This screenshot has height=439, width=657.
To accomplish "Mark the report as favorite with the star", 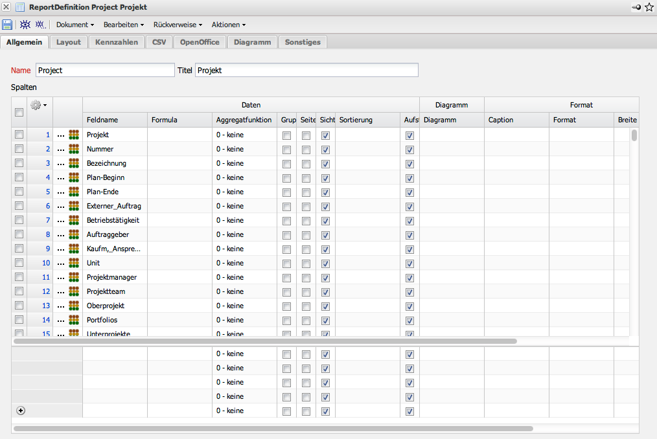I will (649, 7).
